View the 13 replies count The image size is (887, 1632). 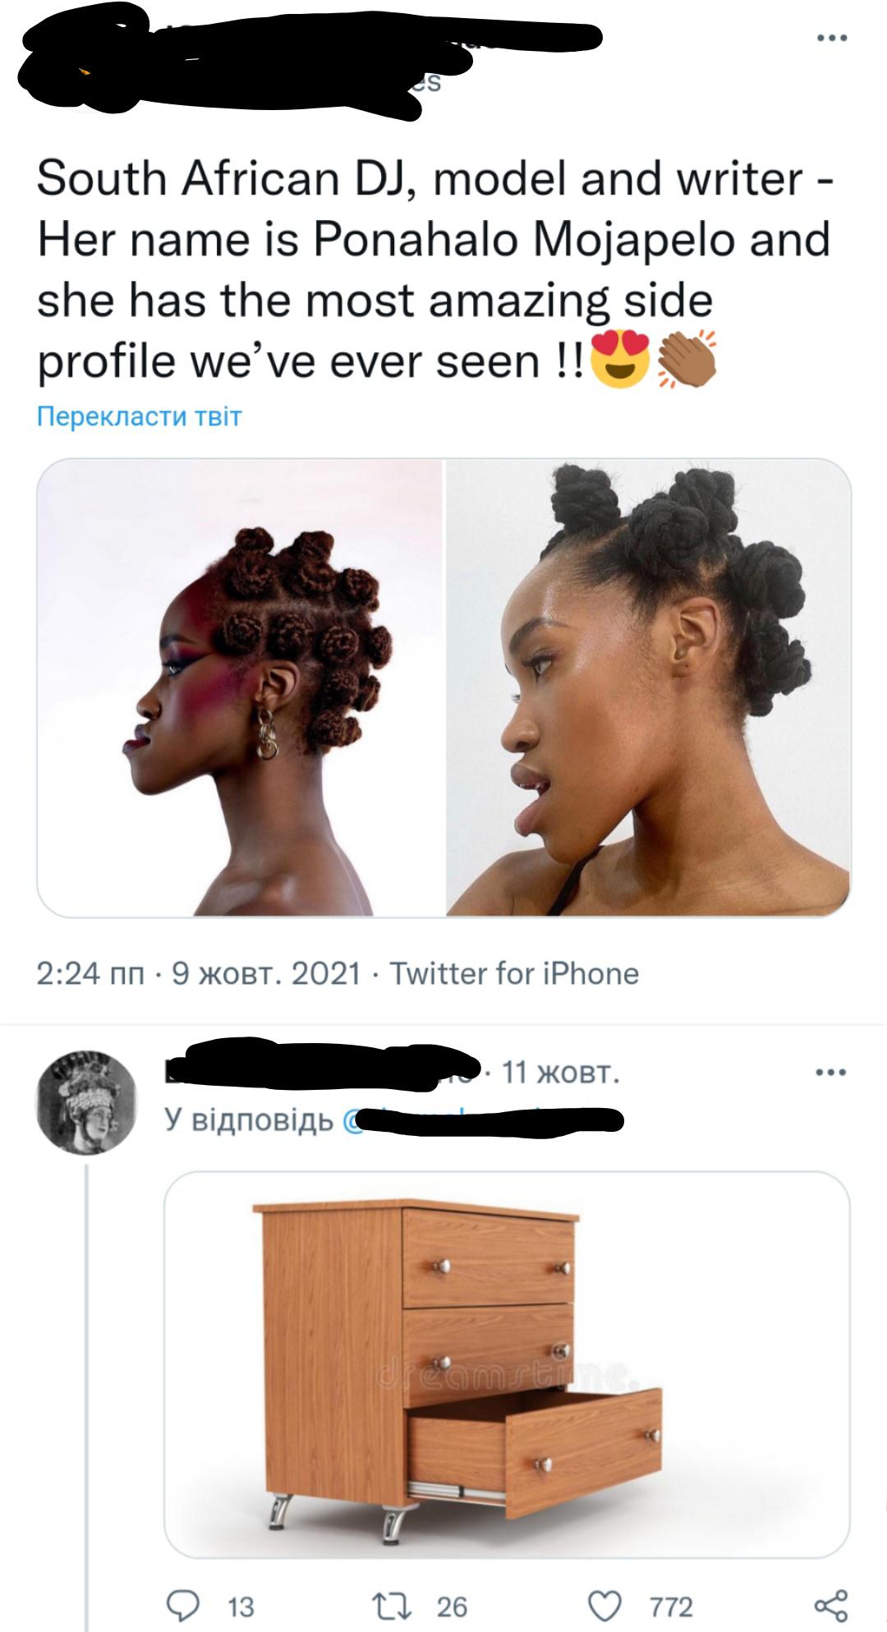pos(240,1606)
